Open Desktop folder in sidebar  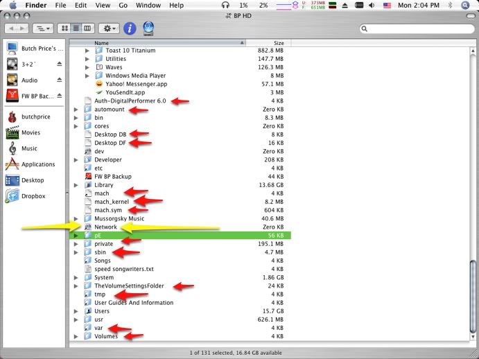coord(33,180)
